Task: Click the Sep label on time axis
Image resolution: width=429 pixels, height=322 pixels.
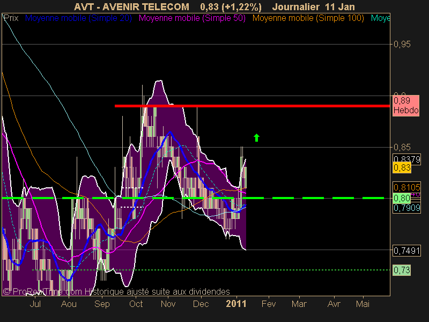Action: [102, 304]
